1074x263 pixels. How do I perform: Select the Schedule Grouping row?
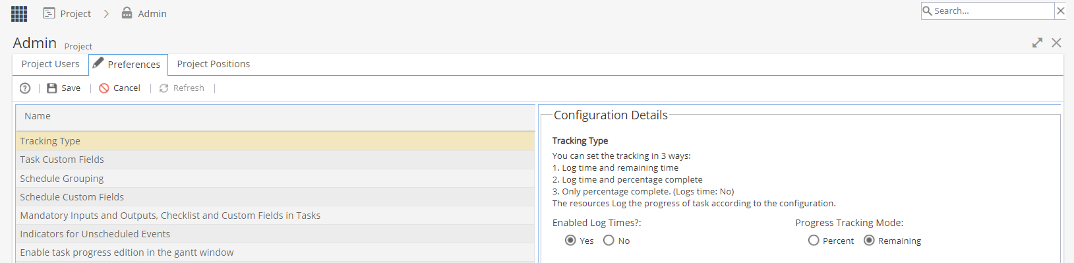(x=275, y=179)
